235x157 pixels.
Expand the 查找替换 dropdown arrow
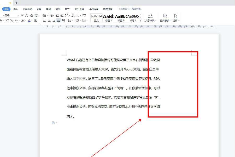(x=170, y=21)
